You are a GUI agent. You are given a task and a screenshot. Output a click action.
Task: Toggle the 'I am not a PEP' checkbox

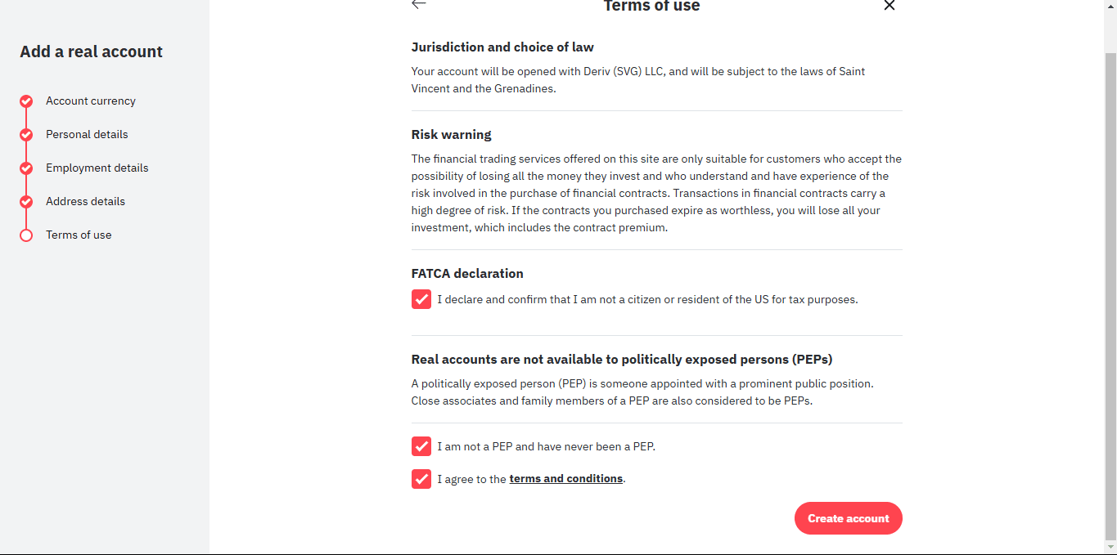pyautogui.click(x=421, y=446)
